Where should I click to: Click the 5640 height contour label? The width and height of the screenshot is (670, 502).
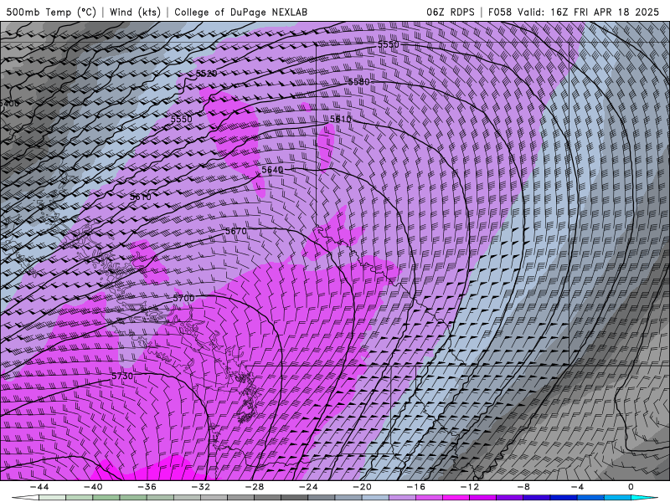click(x=272, y=170)
